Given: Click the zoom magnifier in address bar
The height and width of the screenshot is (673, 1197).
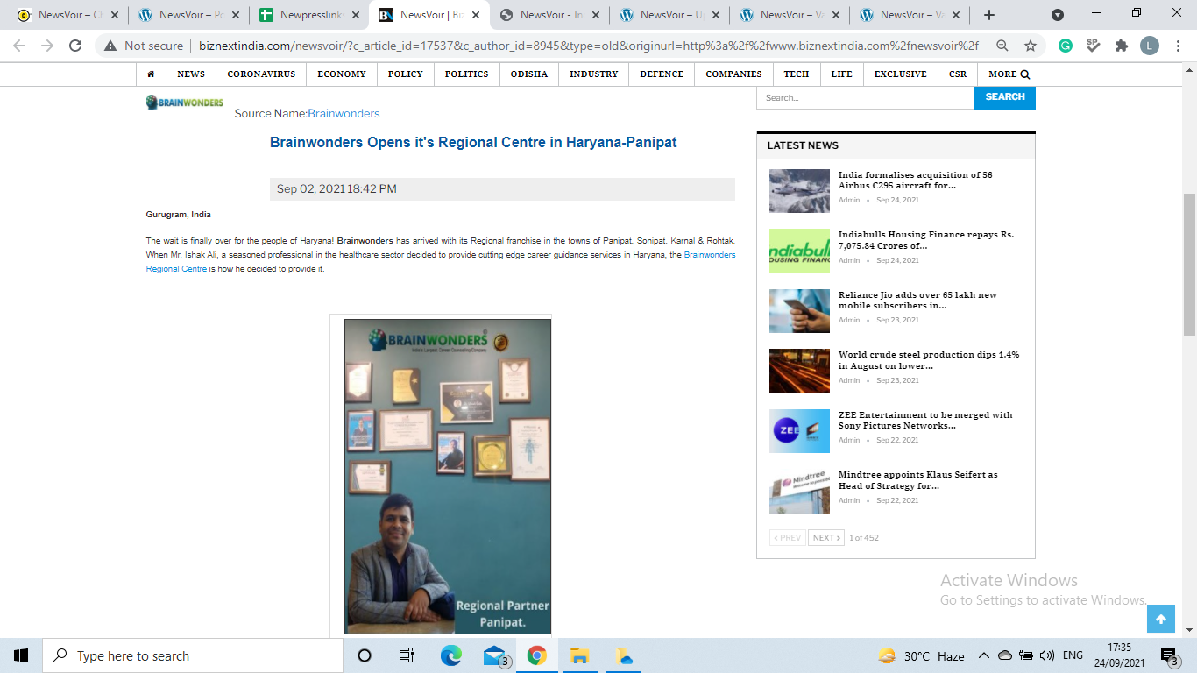Looking at the screenshot, I should pyautogui.click(x=1002, y=46).
